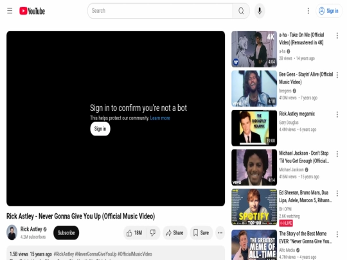The height and width of the screenshot is (260, 347).
Task: Click the #RickAstley hashtag
Action: pos(64,254)
